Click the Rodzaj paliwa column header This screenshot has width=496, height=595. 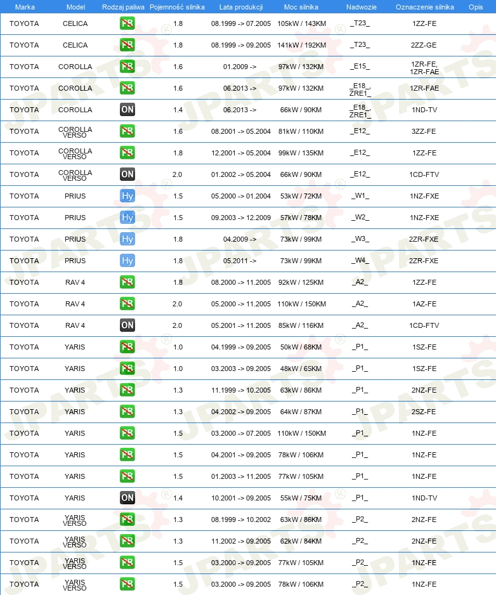click(123, 7)
